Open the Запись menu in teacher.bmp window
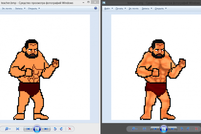The image size is (201, 134). click(x=19, y=8)
